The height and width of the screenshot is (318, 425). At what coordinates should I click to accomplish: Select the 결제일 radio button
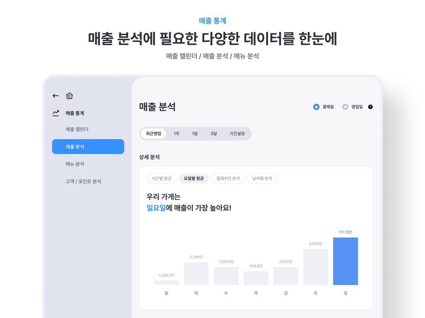(x=316, y=106)
